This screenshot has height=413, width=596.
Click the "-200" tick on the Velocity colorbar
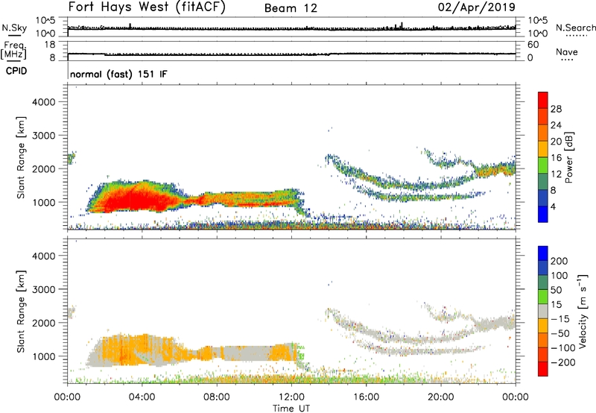(x=563, y=362)
